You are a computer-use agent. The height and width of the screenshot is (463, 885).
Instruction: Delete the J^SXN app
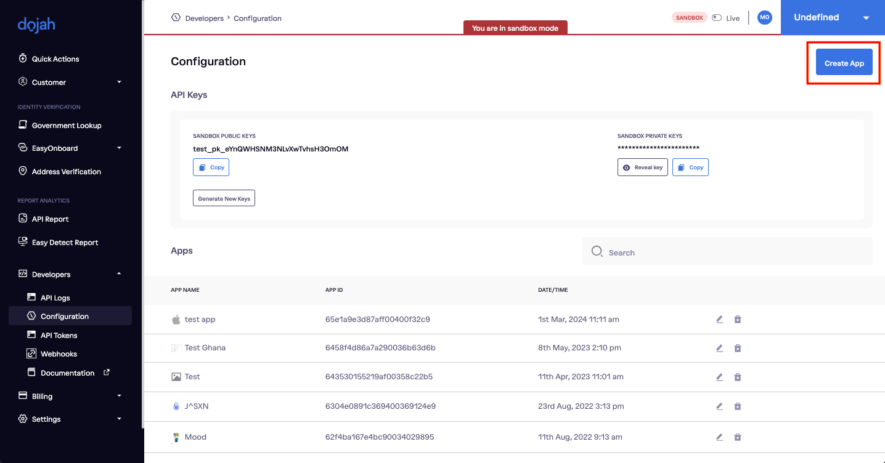(x=738, y=406)
